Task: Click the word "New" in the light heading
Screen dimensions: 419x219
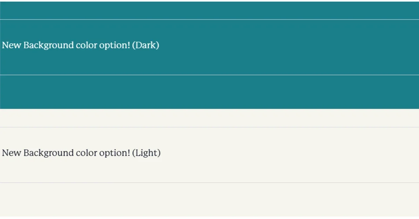Action: click(12, 153)
